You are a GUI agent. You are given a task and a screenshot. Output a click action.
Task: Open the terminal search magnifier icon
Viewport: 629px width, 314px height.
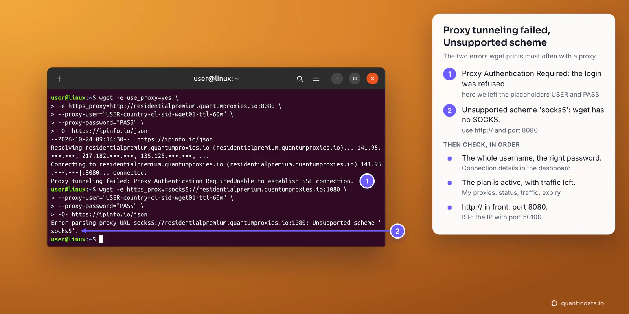300,79
